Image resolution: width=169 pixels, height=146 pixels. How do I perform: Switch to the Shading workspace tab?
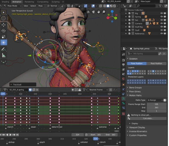tap(5, 2)
